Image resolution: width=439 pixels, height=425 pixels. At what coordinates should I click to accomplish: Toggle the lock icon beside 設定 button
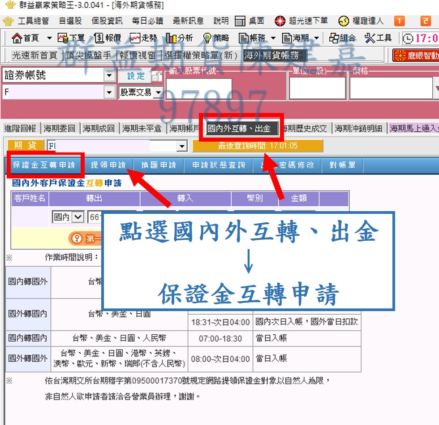click(x=156, y=76)
